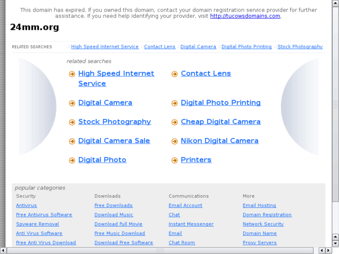Viewport: 339px width, 254px height.
Task: Choose Stock Photography in top search bar
Action: coord(300,47)
